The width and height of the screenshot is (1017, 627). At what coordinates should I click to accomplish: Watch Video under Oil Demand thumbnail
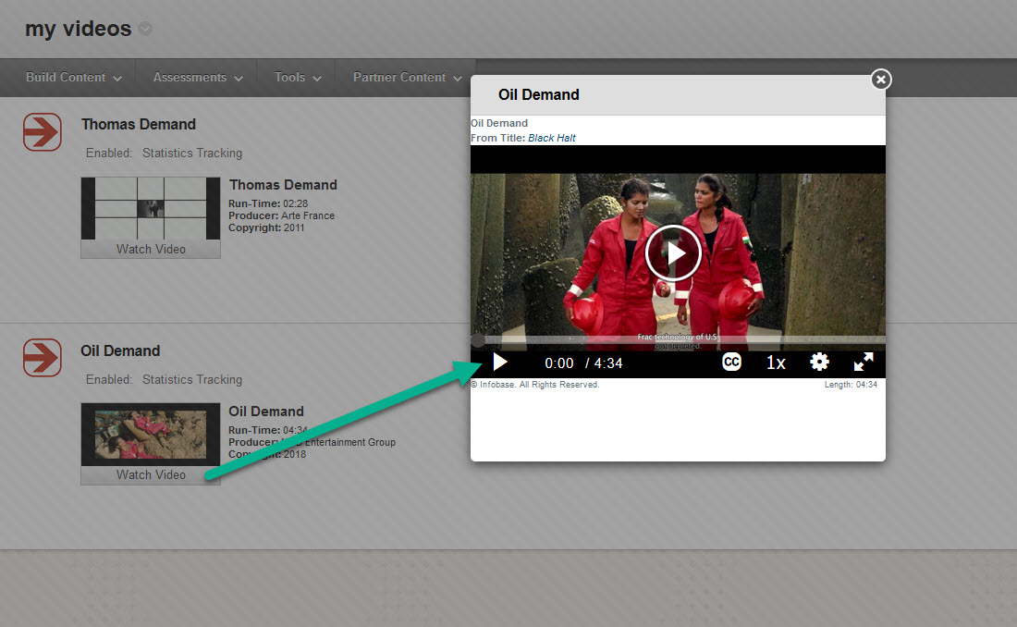[151, 474]
